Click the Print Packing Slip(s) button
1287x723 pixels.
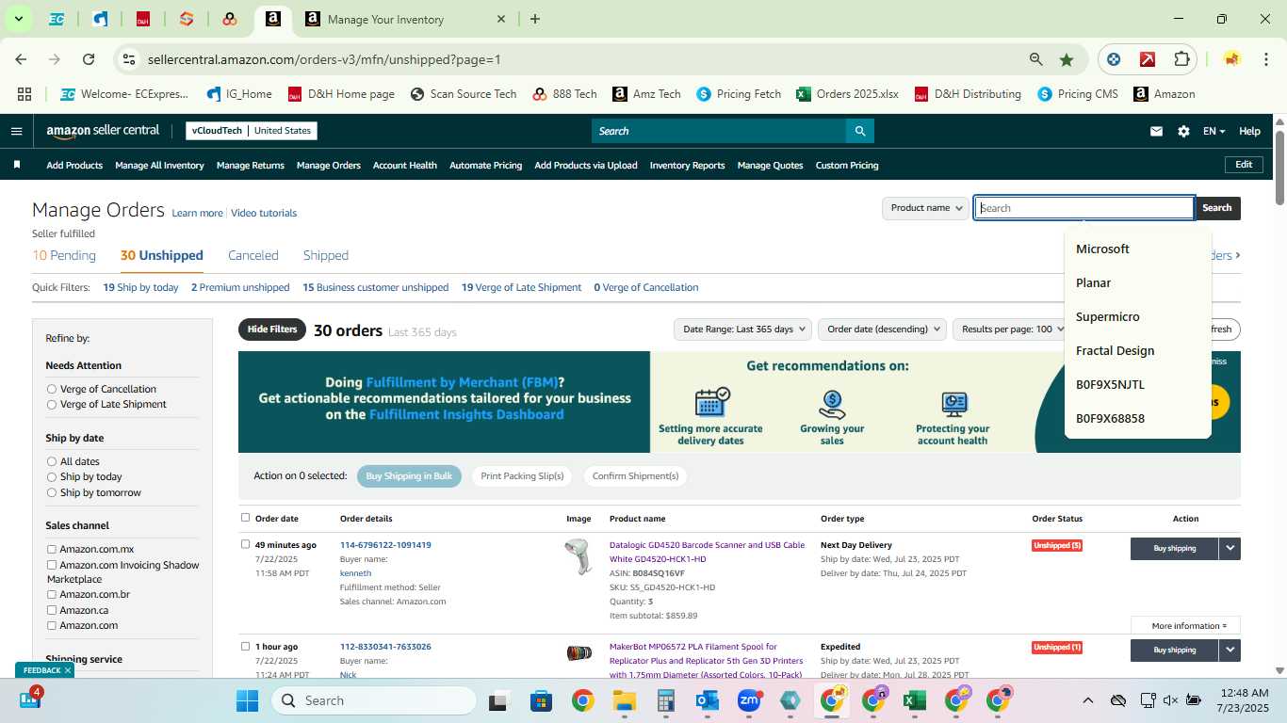[x=522, y=475]
